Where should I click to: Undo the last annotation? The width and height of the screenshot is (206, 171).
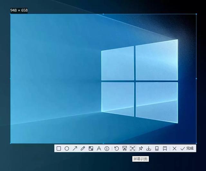click(x=117, y=148)
